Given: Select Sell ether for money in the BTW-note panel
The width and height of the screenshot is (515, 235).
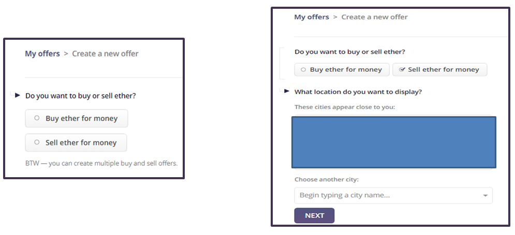Looking at the screenshot, I should (76, 143).
